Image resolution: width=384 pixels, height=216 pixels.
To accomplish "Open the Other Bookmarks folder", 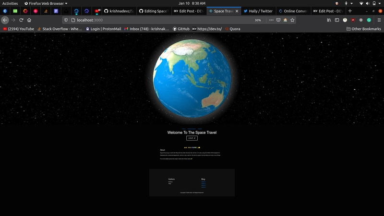I will point(363,29).
